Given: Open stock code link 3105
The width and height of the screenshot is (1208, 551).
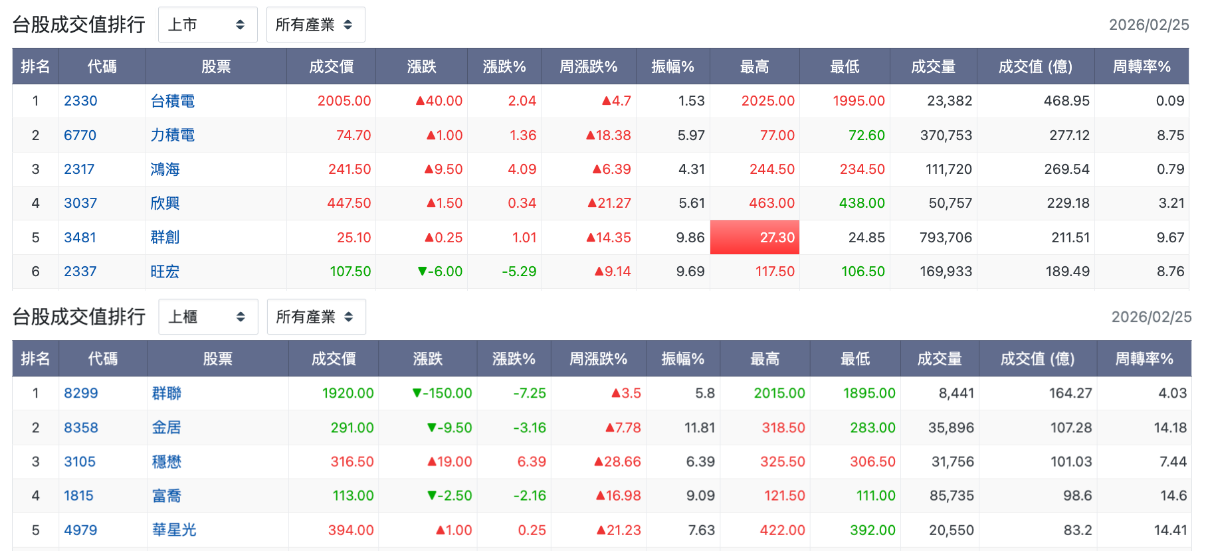Looking at the screenshot, I should pos(80,461).
